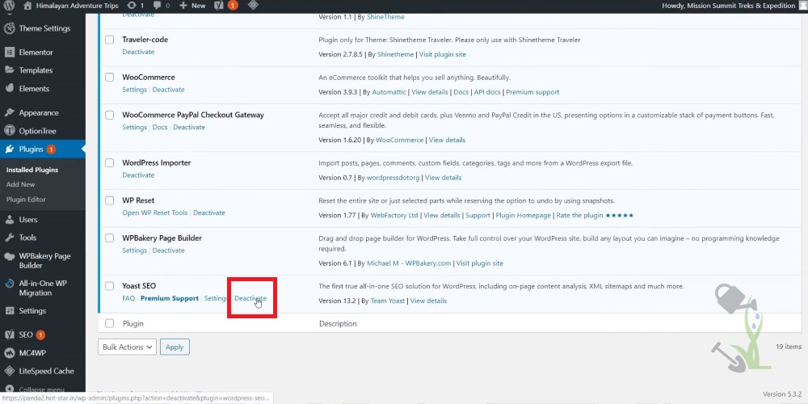The image size is (808, 404).
Task: Open WP Reset Tools link
Action: [154, 213]
